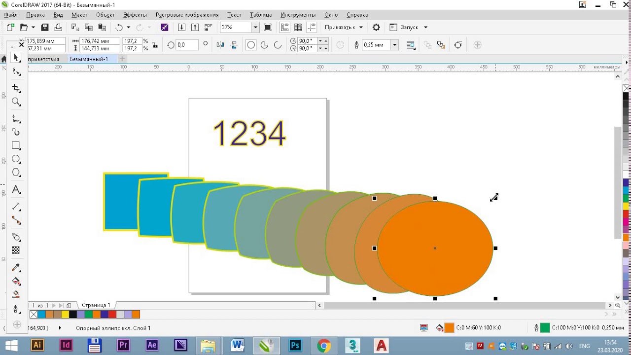Image resolution: width=631 pixels, height=355 pixels.
Task: Expand the status bar coordinates arrow
Action: [x=60, y=328]
